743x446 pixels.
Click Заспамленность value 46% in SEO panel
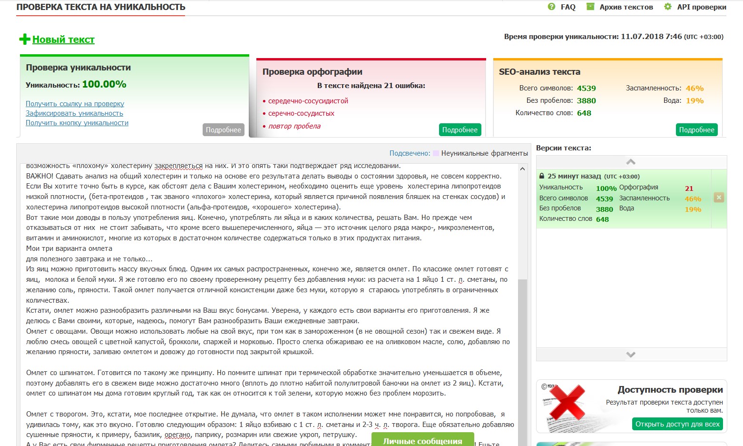point(694,88)
